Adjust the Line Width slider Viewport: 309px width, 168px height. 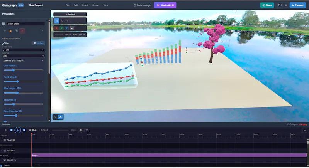[24, 70]
